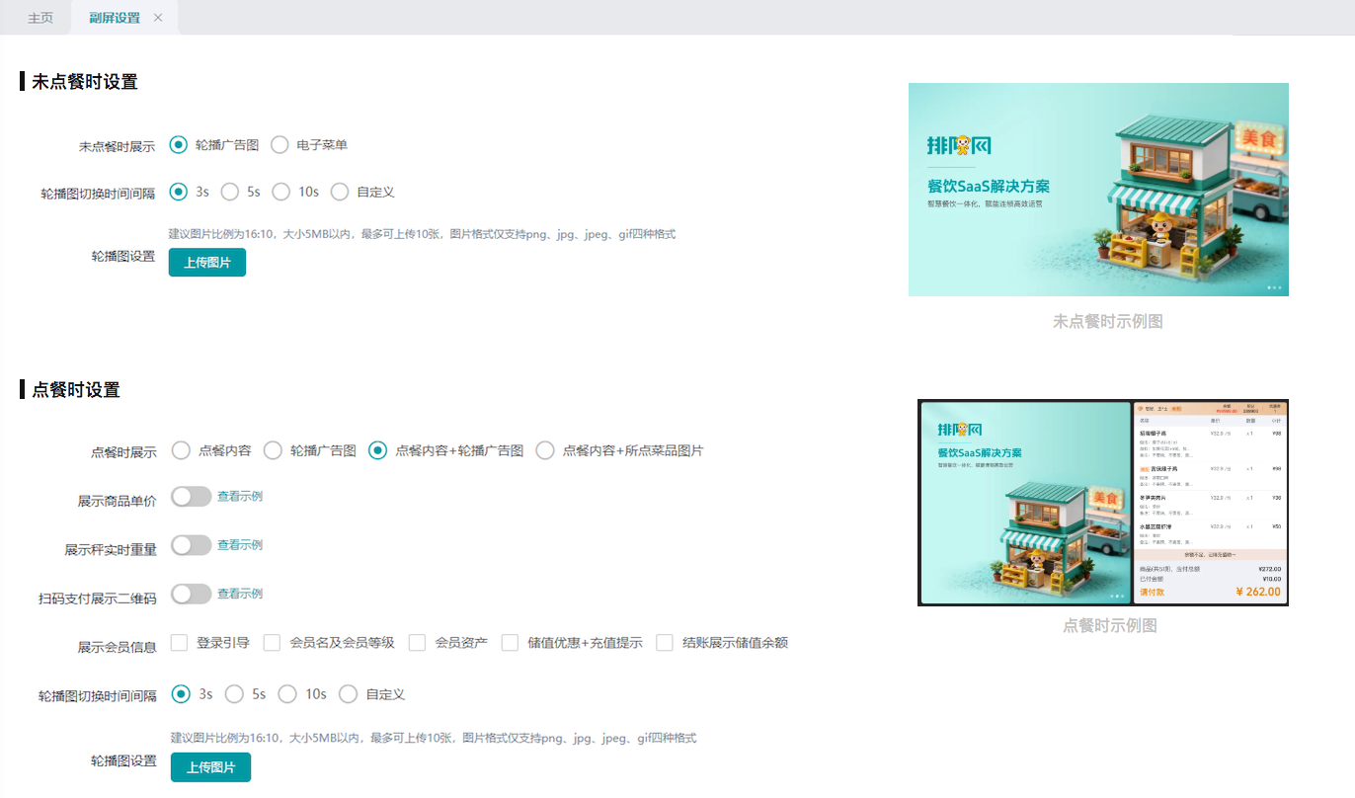Open the 点餐时示例图 preview image
This screenshot has width=1355, height=798.
1103,503
